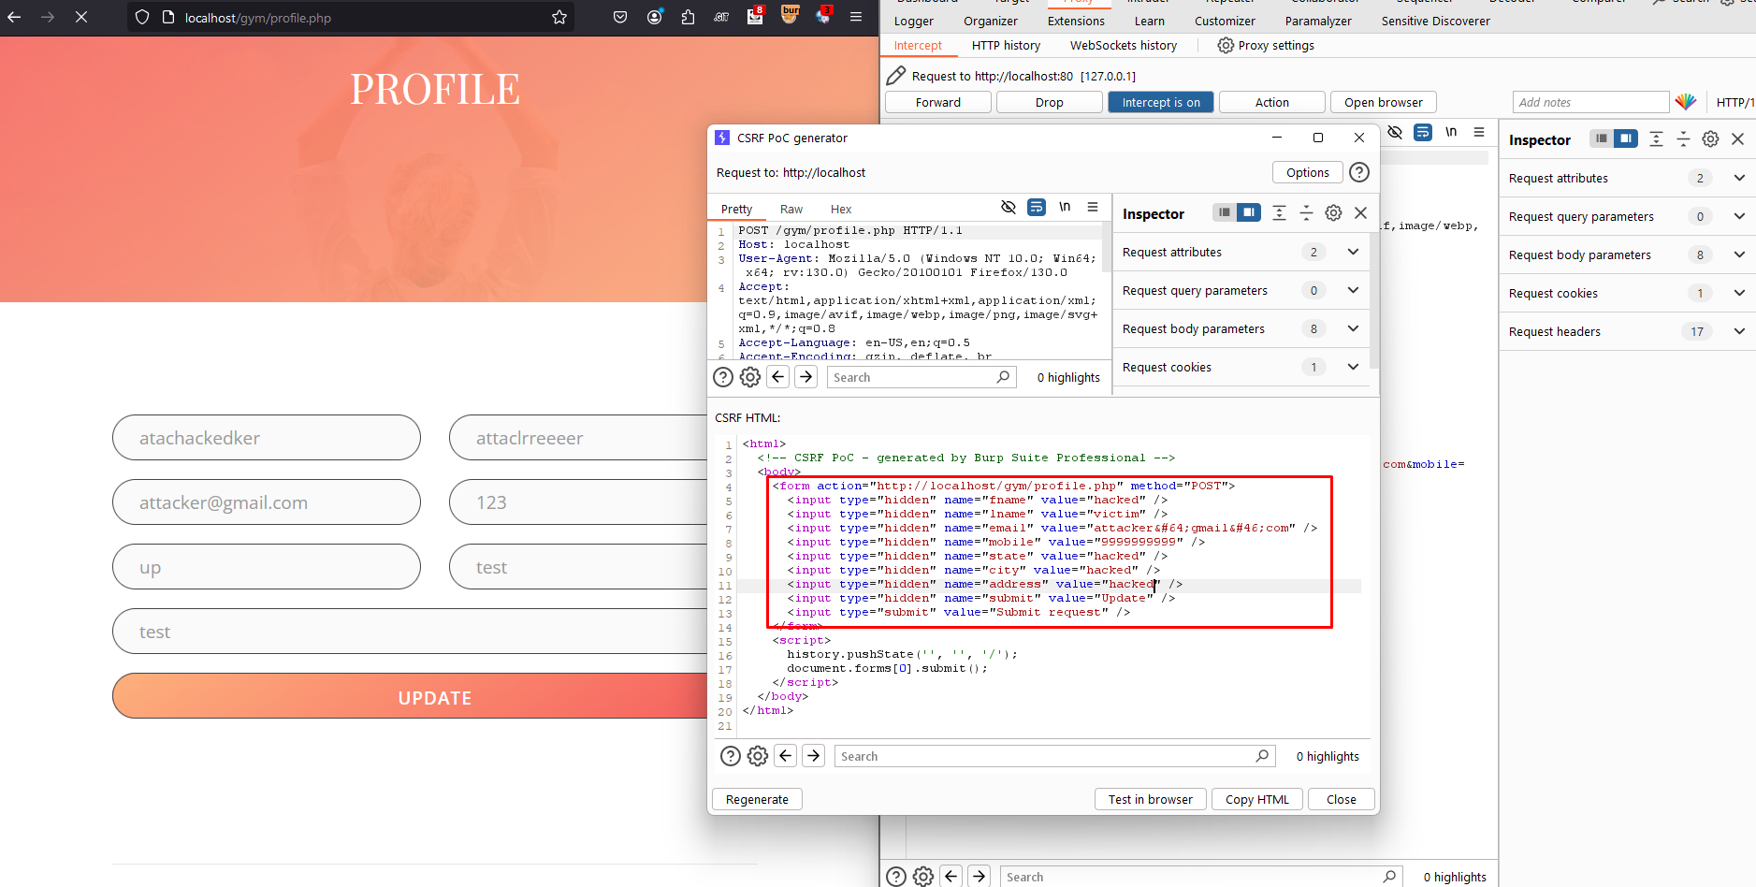
Task: Click the Add notes field
Action: 1590,102
